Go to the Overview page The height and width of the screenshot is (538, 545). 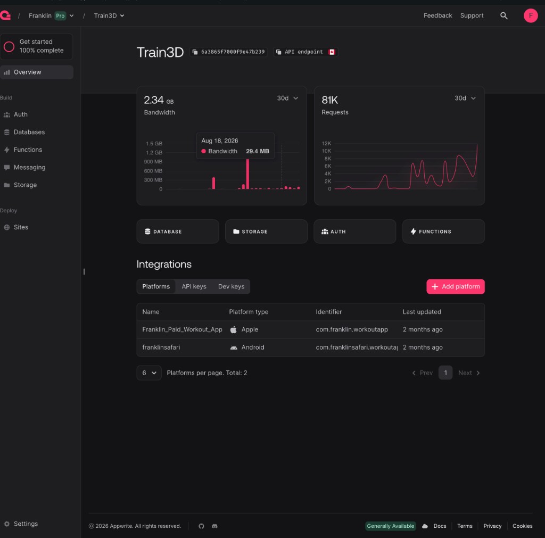coord(37,72)
